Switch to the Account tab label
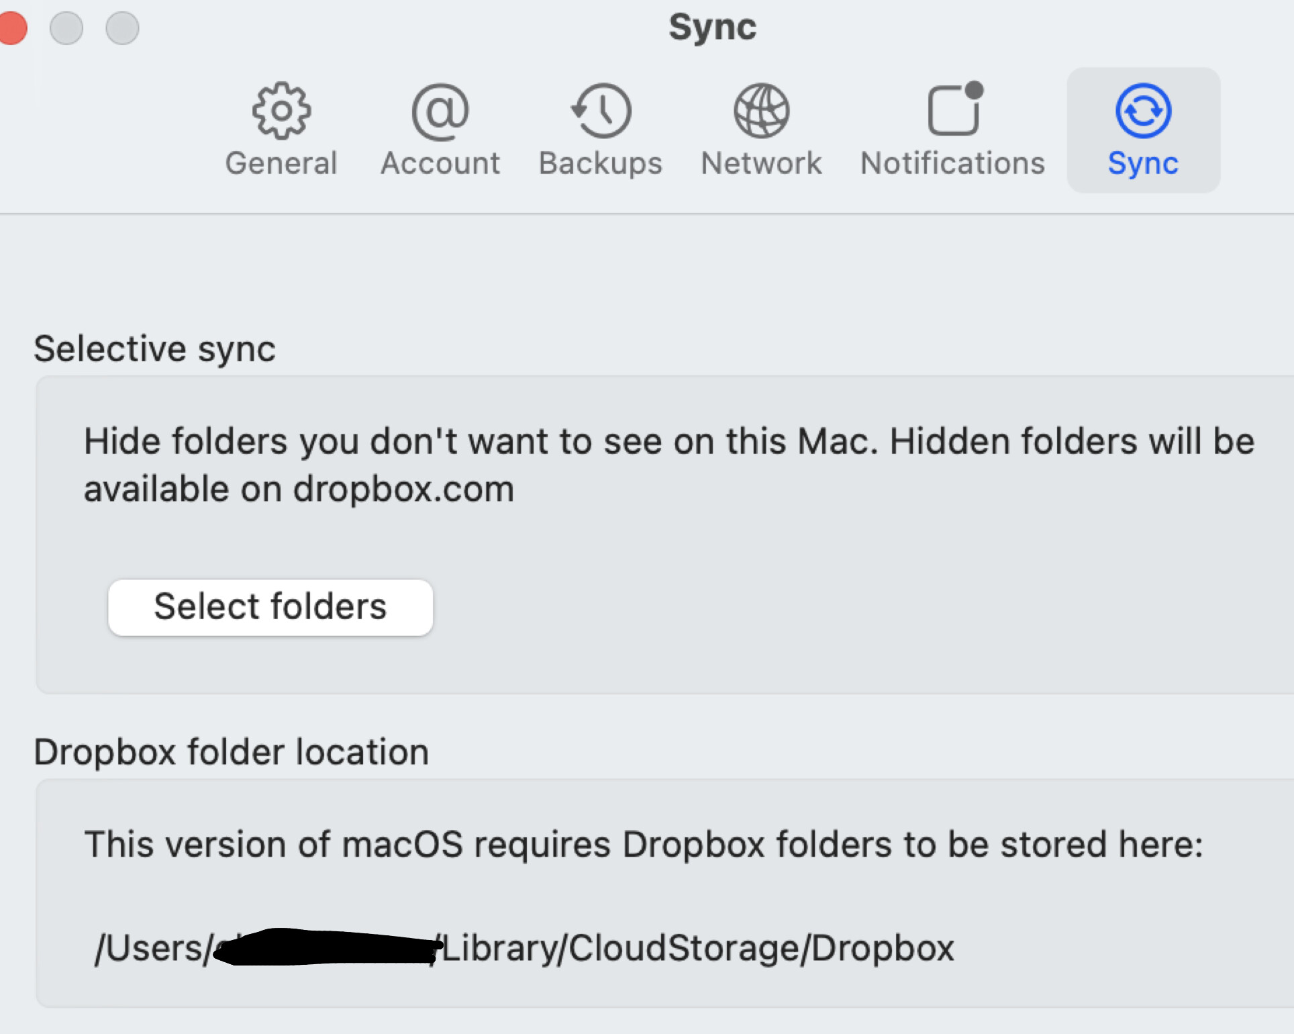Screen dimensions: 1294x1034 tap(440, 163)
